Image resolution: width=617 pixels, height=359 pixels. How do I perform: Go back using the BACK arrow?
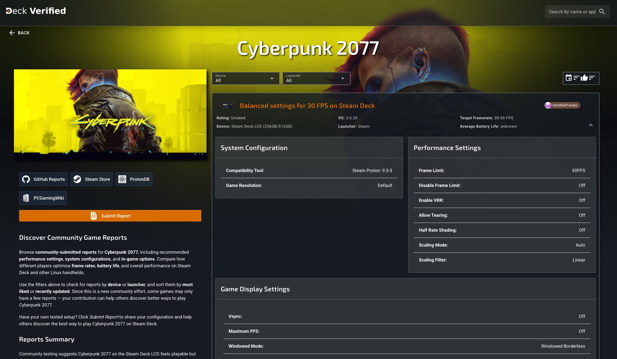[x=19, y=33]
